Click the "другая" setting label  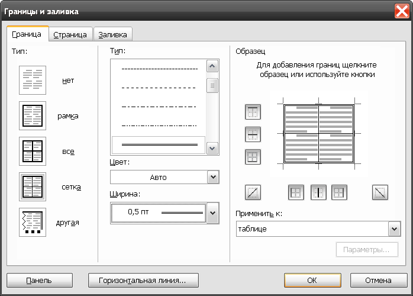coord(67,223)
